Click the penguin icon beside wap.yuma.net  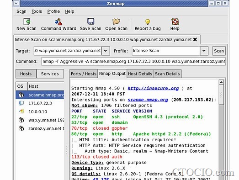21,120
